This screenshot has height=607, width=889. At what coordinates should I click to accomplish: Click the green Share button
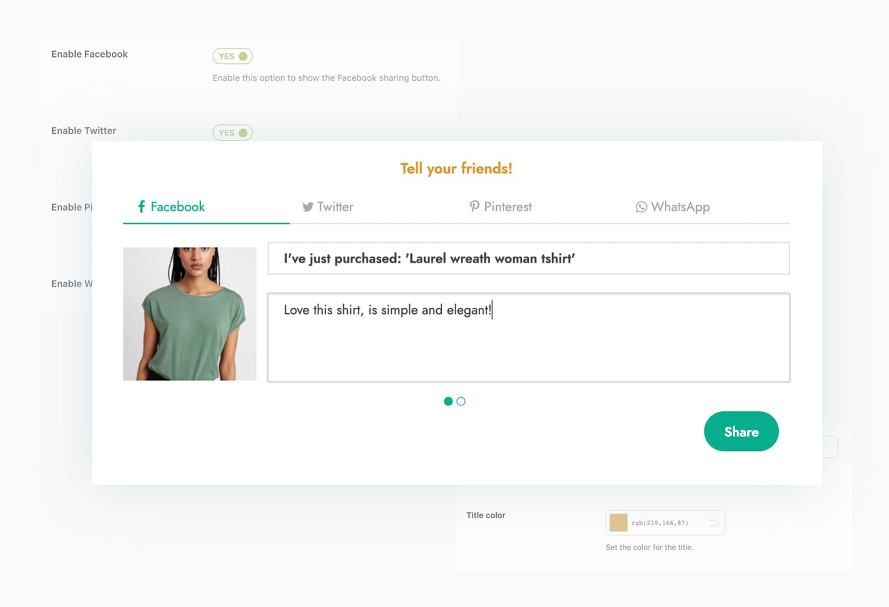click(x=741, y=431)
